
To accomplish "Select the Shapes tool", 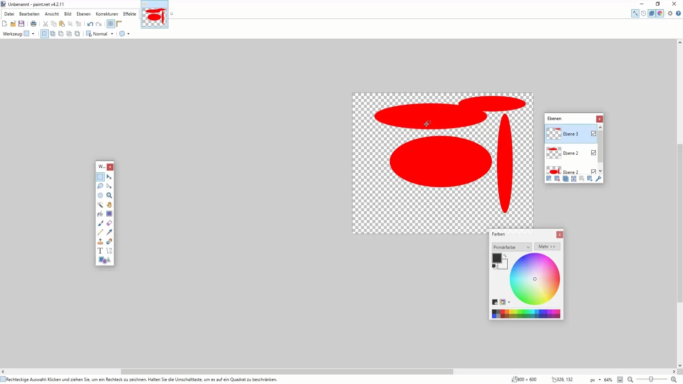I will 105,260.
